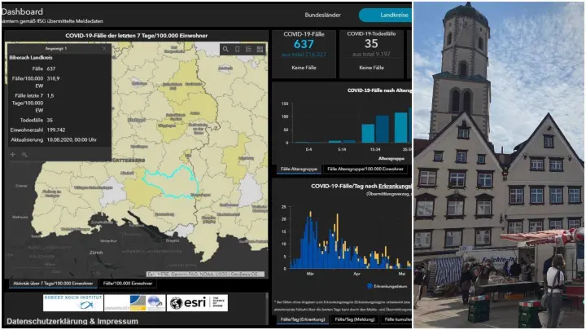Click the map search magnifier icon
This screenshot has height=330, width=586.
225,50
